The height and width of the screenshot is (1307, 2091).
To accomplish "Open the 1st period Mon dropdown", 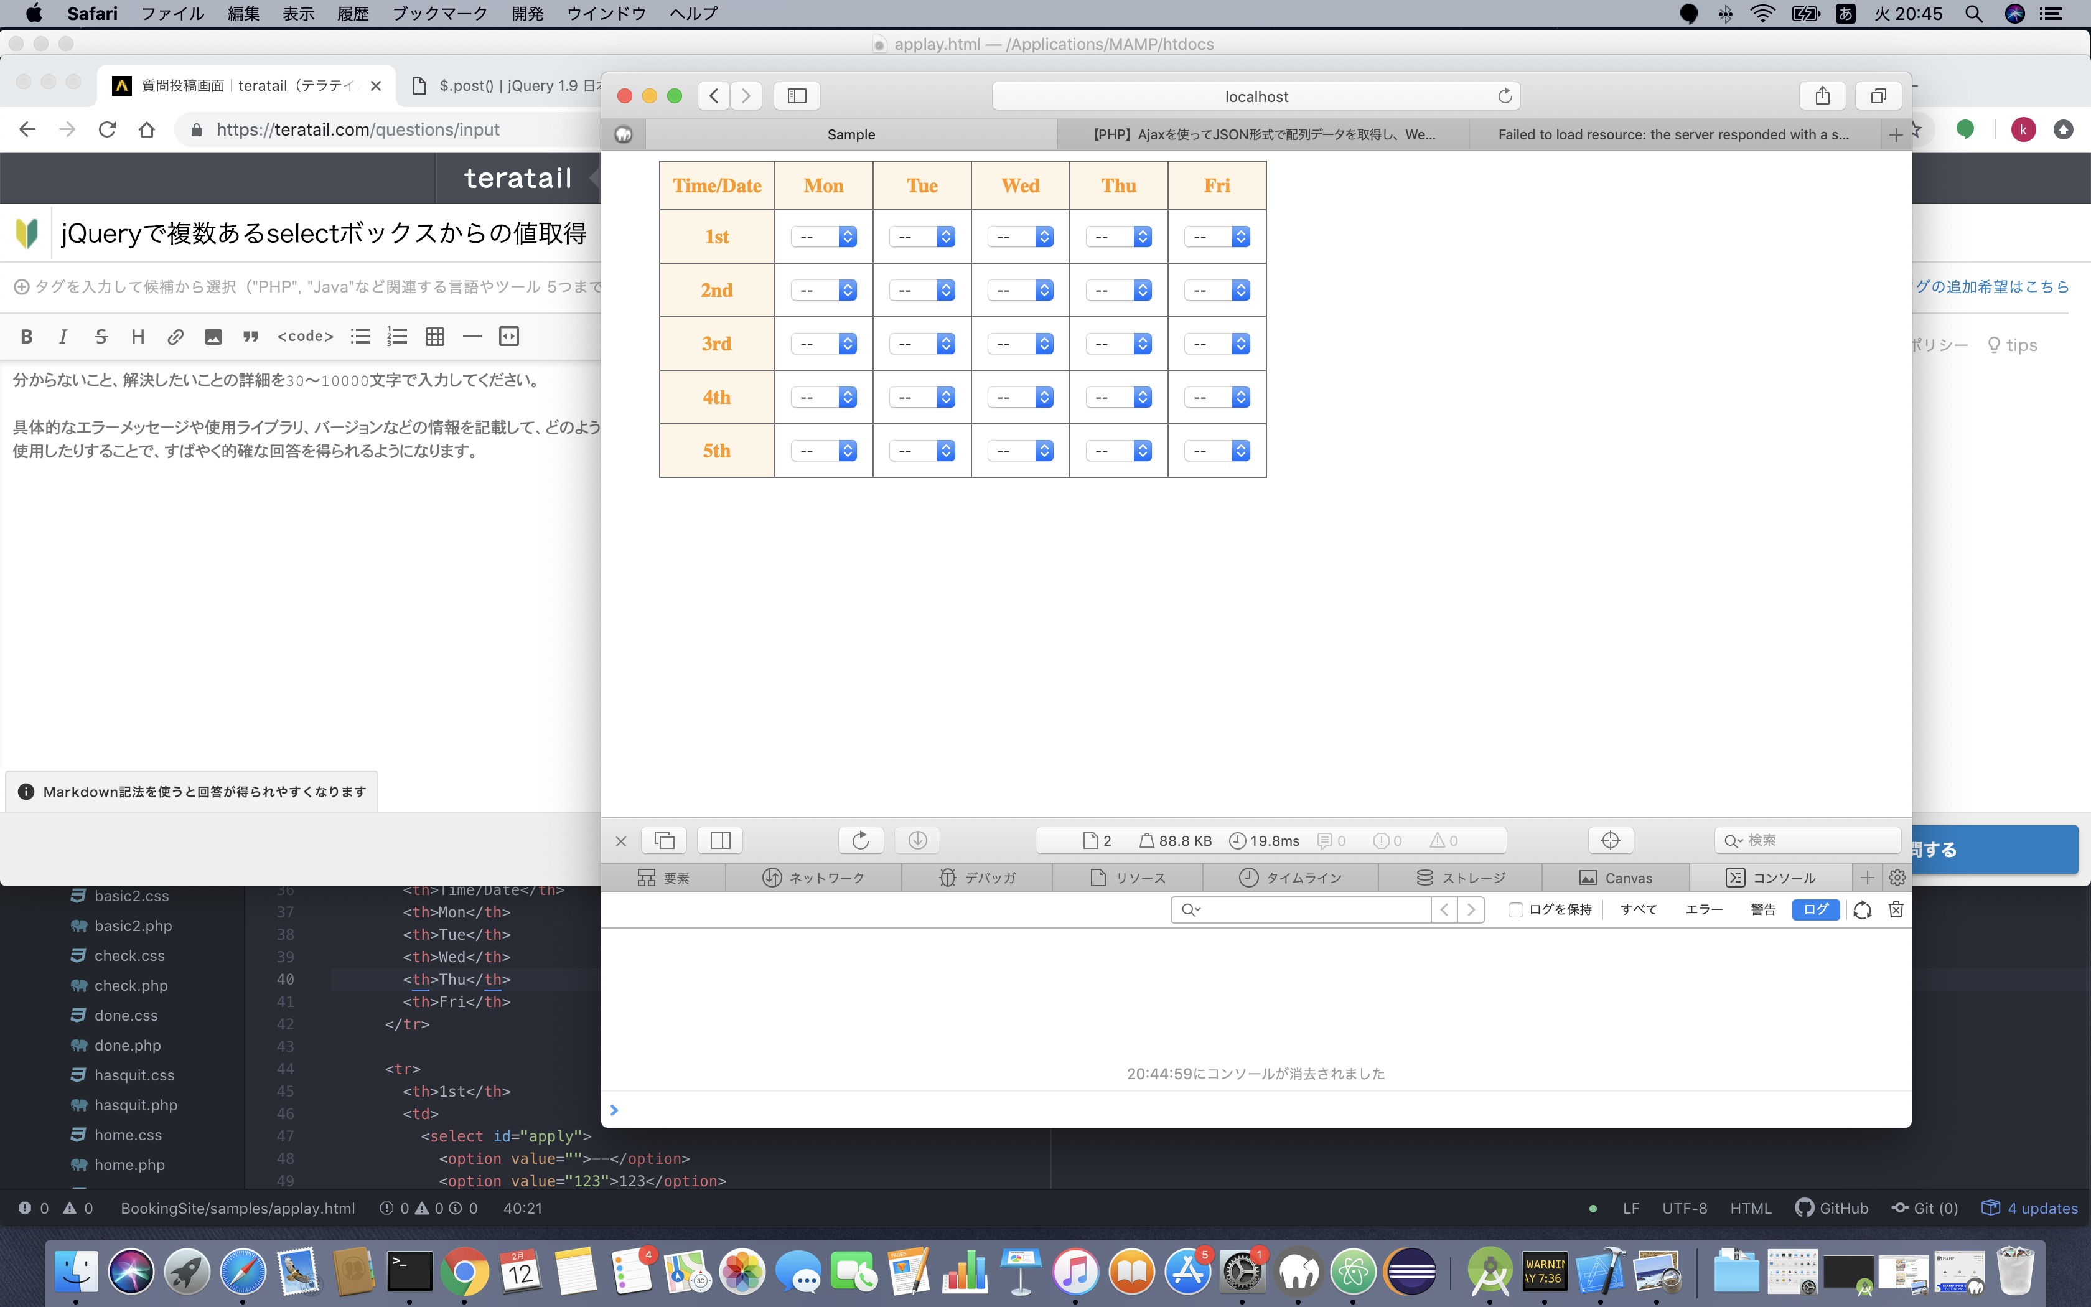I will [823, 237].
